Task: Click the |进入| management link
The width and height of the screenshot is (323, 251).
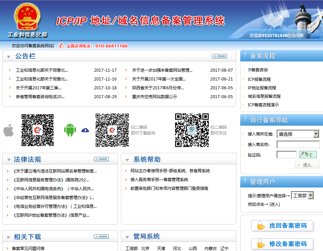Action: coord(275,204)
